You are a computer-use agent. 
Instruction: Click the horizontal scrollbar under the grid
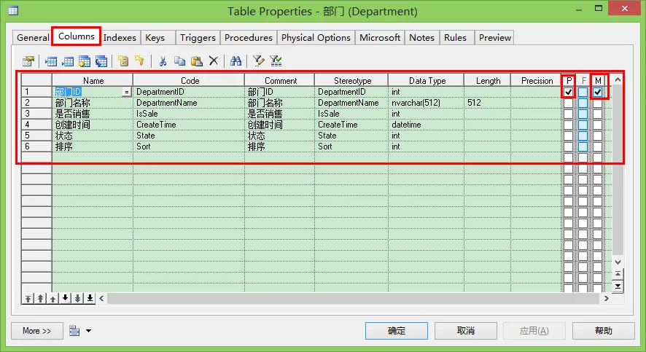pos(350,298)
